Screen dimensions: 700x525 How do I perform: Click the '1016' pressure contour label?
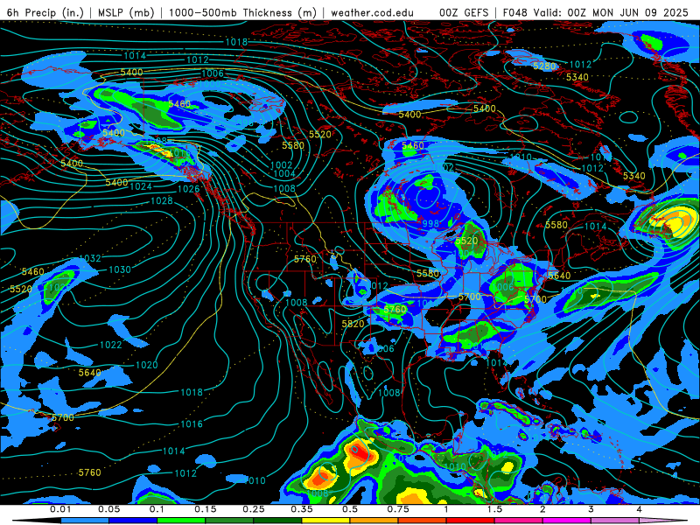pos(192,424)
